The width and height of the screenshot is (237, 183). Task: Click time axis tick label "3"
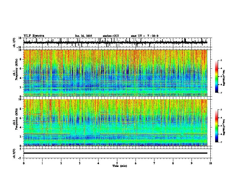[x=80, y=163]
